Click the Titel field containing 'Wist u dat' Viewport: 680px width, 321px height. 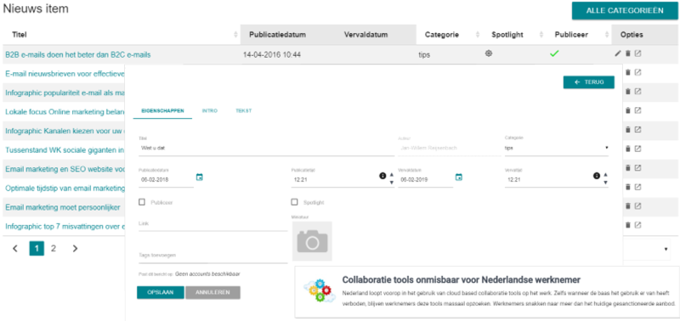click(x=266, y=148)
